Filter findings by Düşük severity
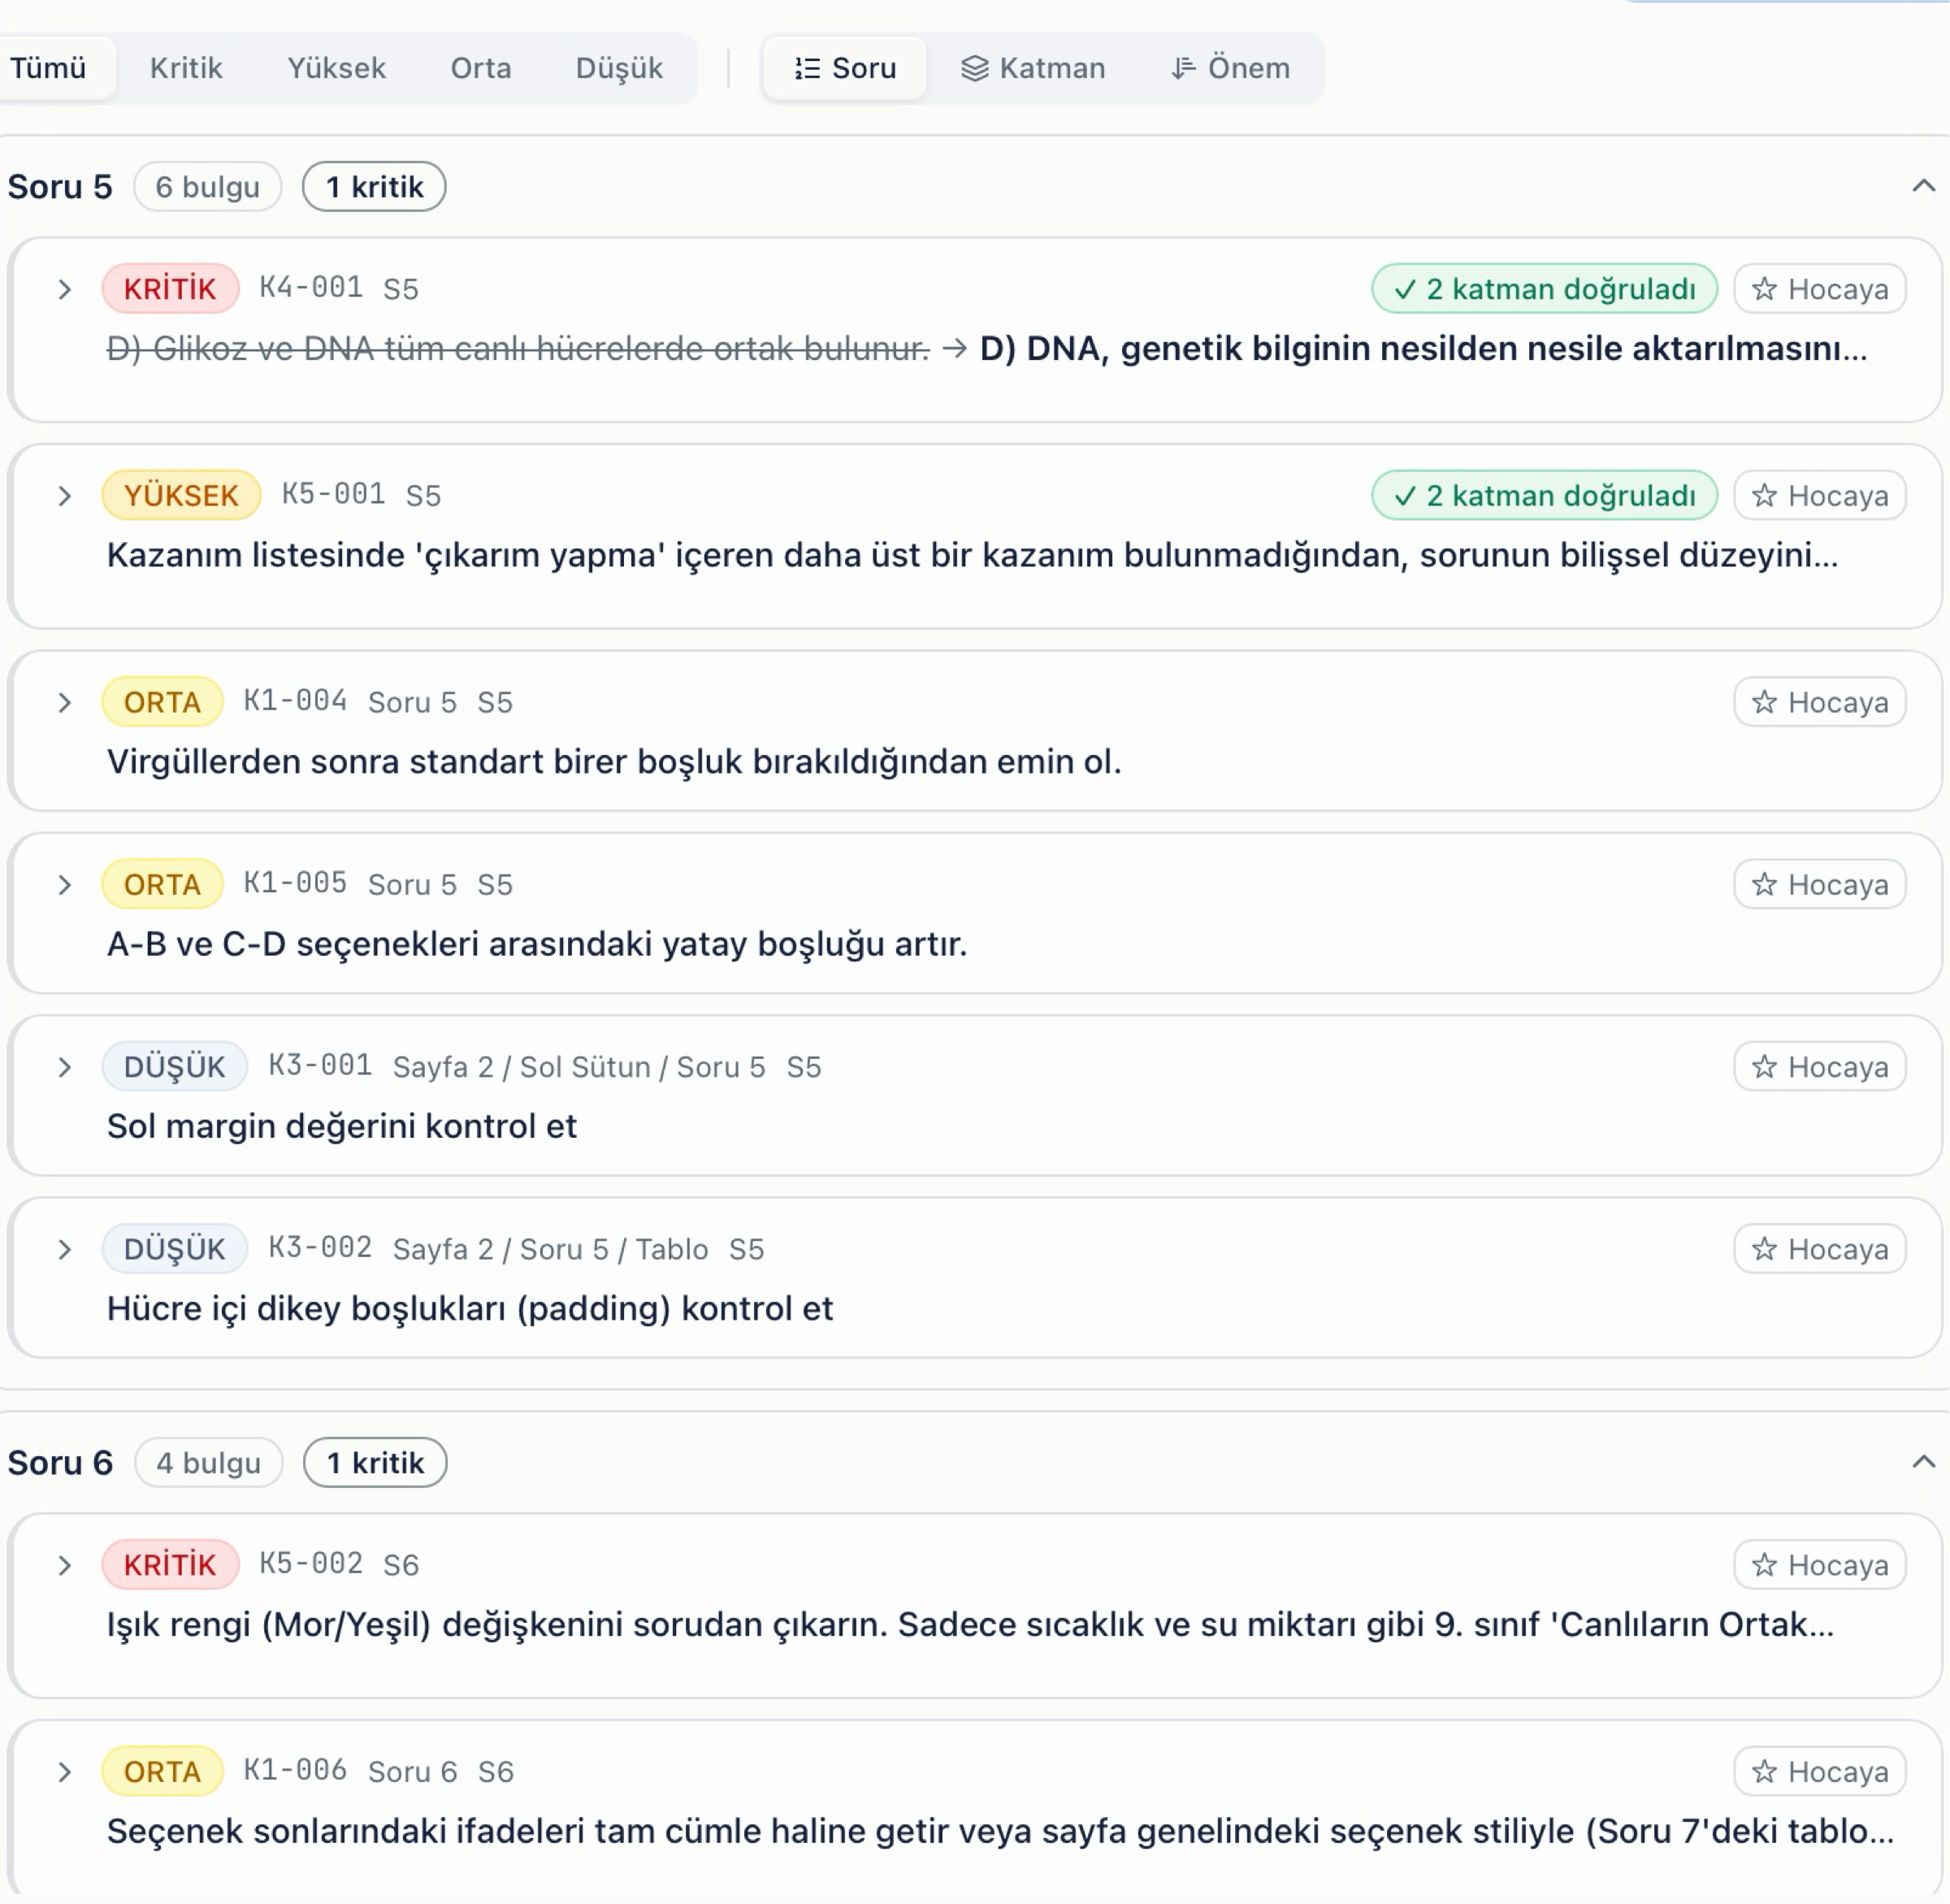 [619, 68]
